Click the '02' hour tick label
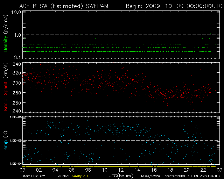The width and height of the screenshot is (224, 179). click(x=39, y=170)
